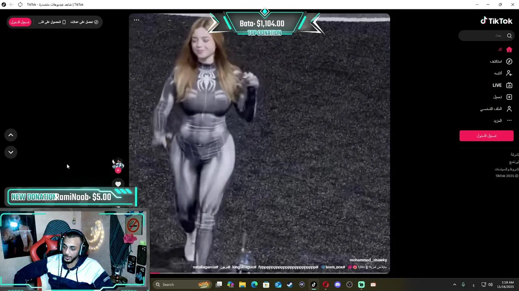Open the video options three-dots menu
The height and width of the screenshot is (291, 519).
137,20
